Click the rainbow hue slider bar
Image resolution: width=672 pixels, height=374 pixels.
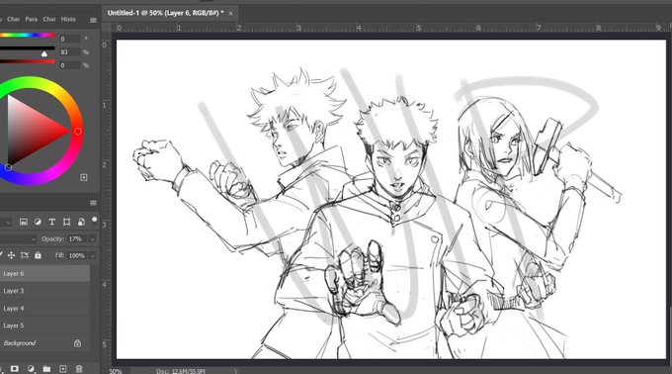point(28,36)
